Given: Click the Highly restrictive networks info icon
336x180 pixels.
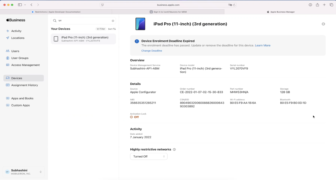Looking at the screenshot, I should [174, 150].
